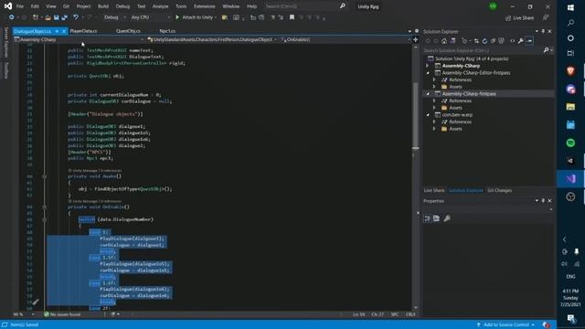Open Spotify from the taskbar
The height and width of the screenshot is (329, 585).
pos(570,143)
